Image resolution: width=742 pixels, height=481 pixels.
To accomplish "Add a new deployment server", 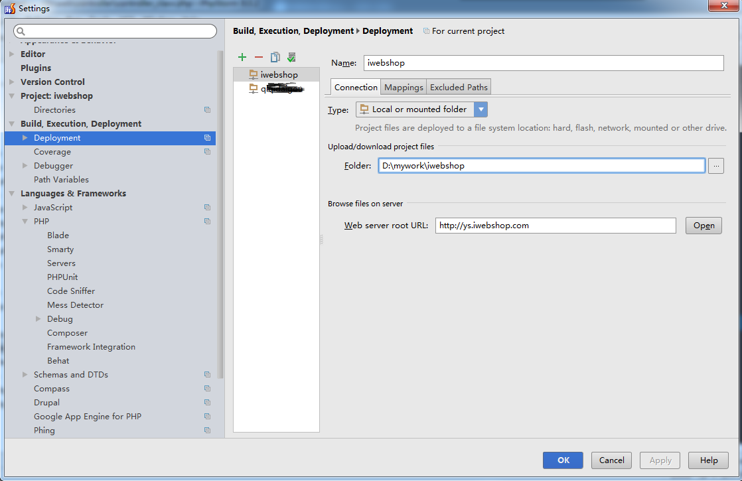I will tap(242, 57).
